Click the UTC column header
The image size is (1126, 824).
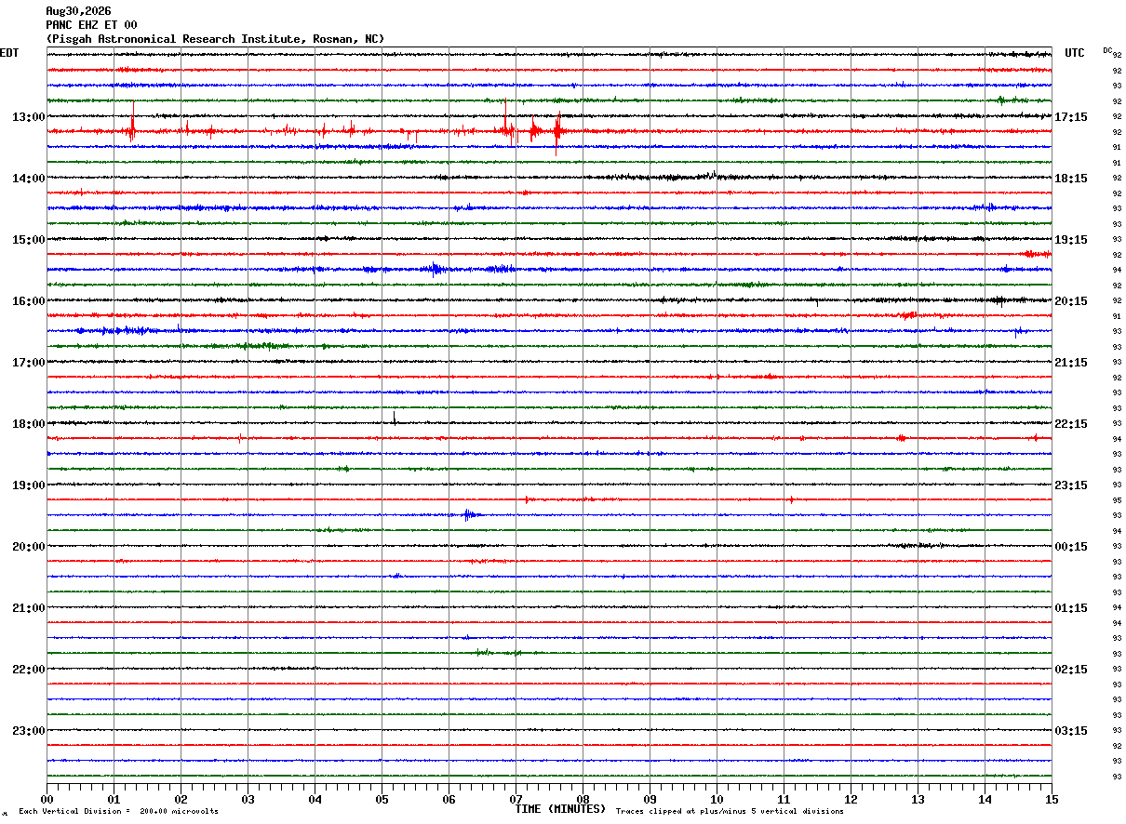pos(1075,53)
